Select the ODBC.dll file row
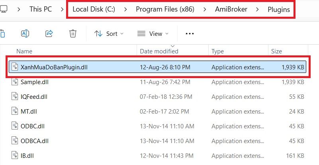Viewport: 319px width, 165px height. pyautogui.click(x=158, y=126)
